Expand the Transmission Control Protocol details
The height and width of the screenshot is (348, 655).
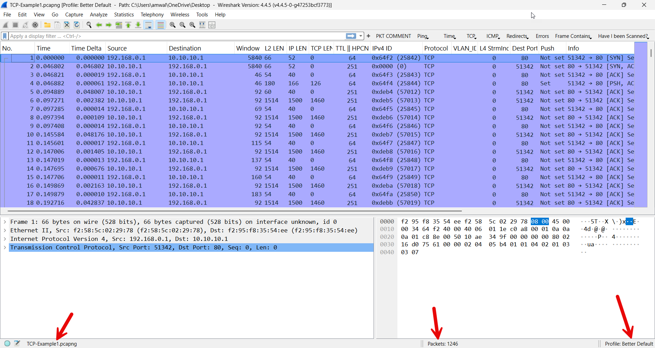coord(5,247)
